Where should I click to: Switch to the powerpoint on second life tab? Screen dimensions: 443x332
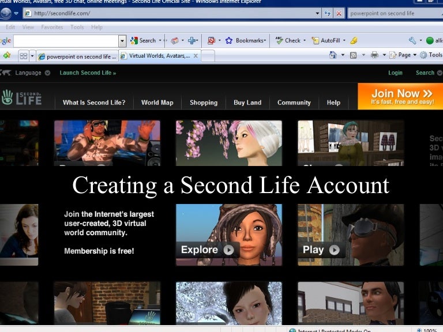(x=77, y=56)
